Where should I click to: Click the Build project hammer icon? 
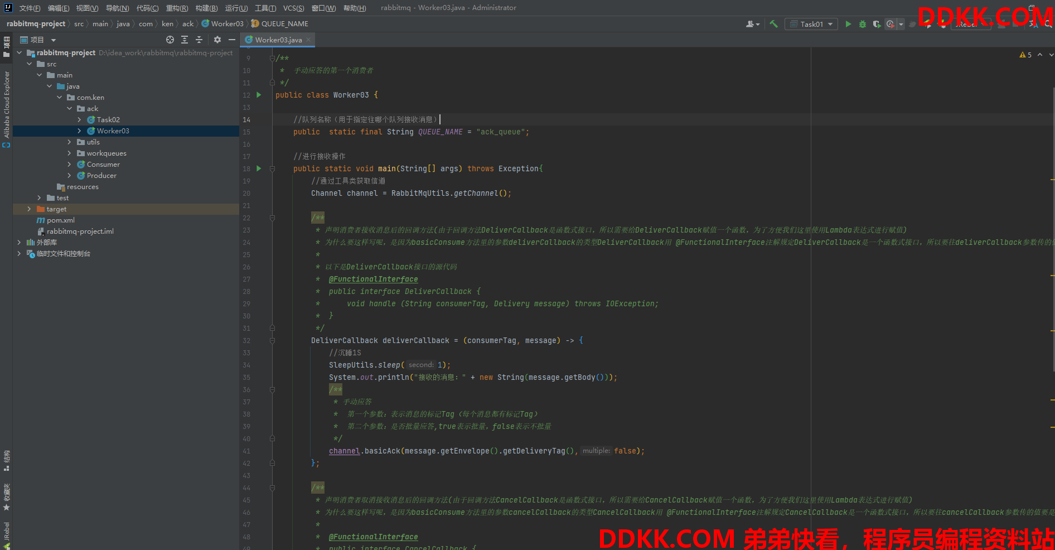tap(773, 24)
